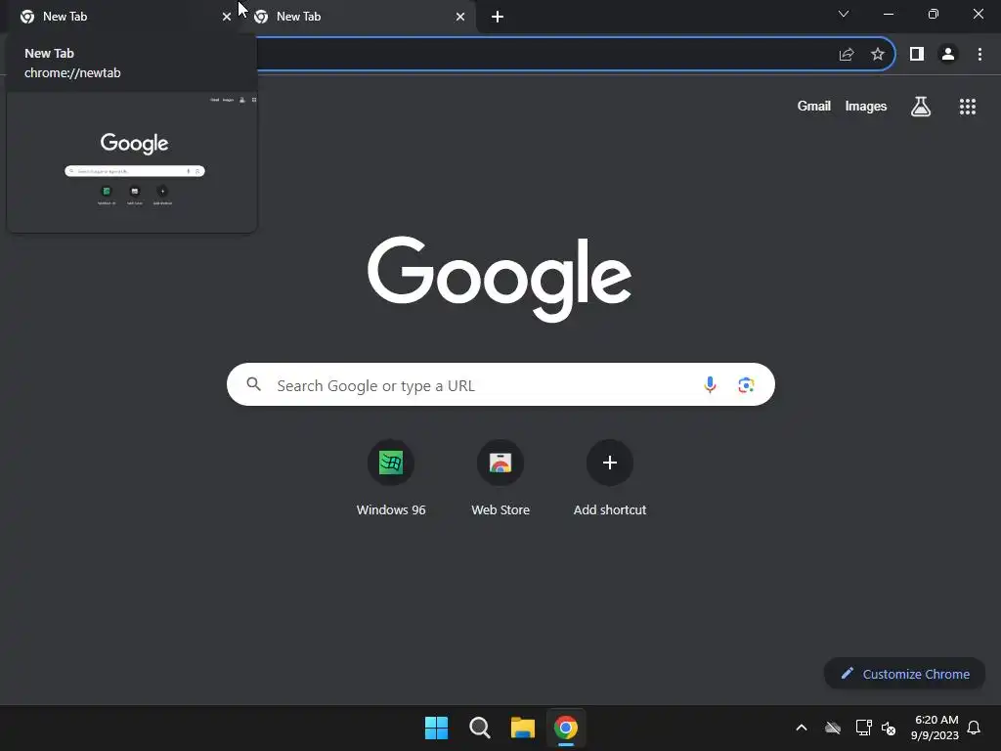Focus the Search Google or type a URL box
Screen dimensions: 1001x751
pos(500,384)
